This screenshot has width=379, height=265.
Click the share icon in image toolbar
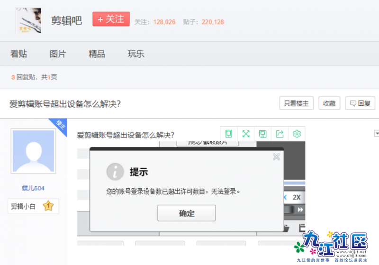tap(280, 134)
